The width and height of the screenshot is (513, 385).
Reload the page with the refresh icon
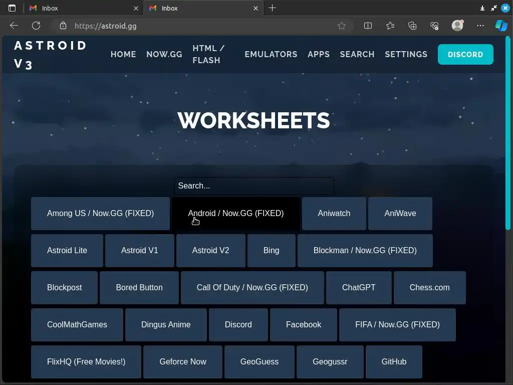(x=36, y=26)
